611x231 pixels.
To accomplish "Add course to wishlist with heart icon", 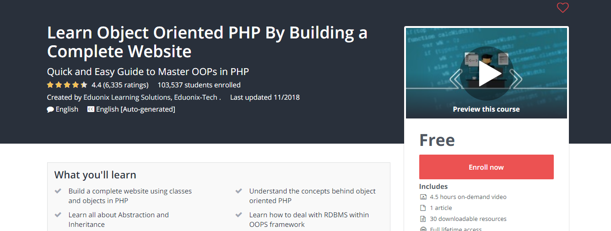I will [562, 8].
